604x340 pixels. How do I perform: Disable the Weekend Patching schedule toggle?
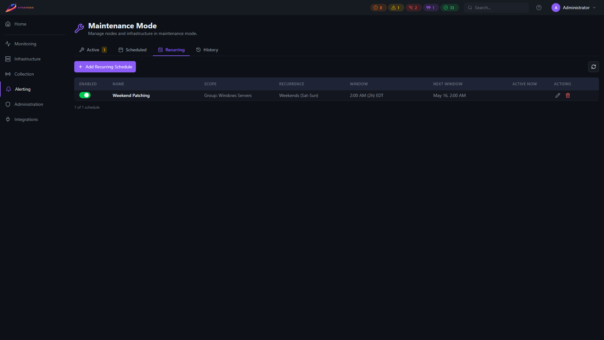point(85,95)
